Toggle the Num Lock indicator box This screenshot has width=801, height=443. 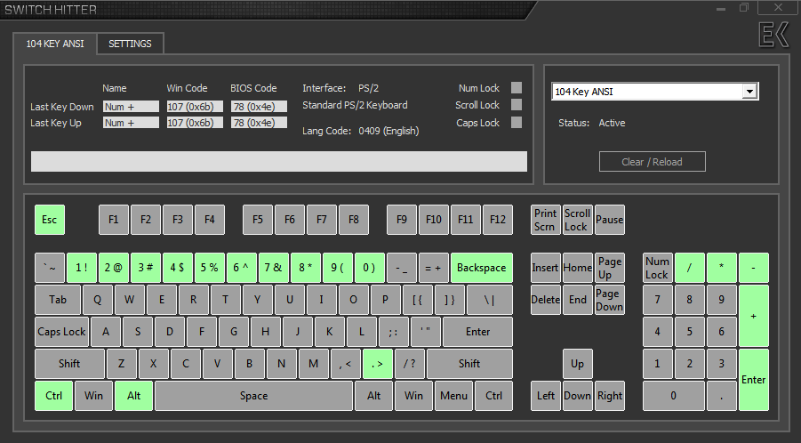pyautogui.click(x=517, y=88)
